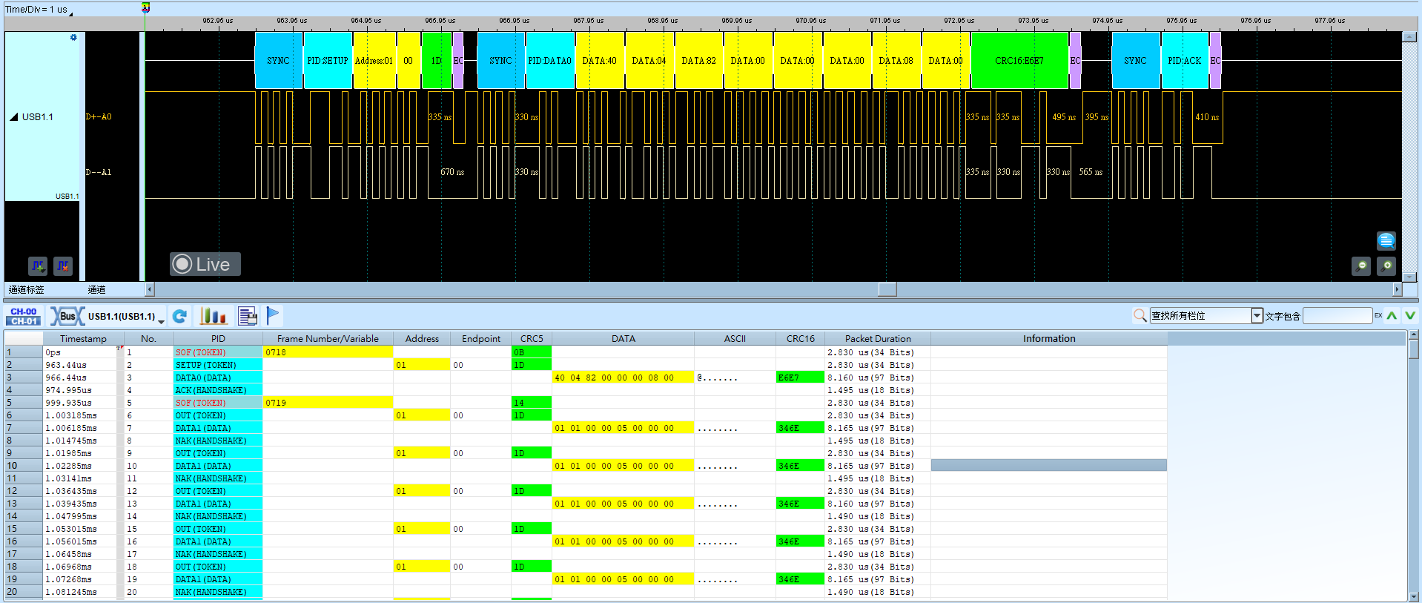1422x603 pixels.
Task: Open the search field column dropdown
Action: [1257, 316]
